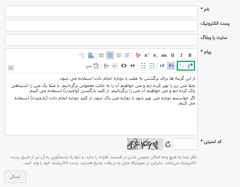Image resolution: width=240 pixels, height=187 pixels.
Task: Center align the editor text
Action: click(x=119, y=55)
